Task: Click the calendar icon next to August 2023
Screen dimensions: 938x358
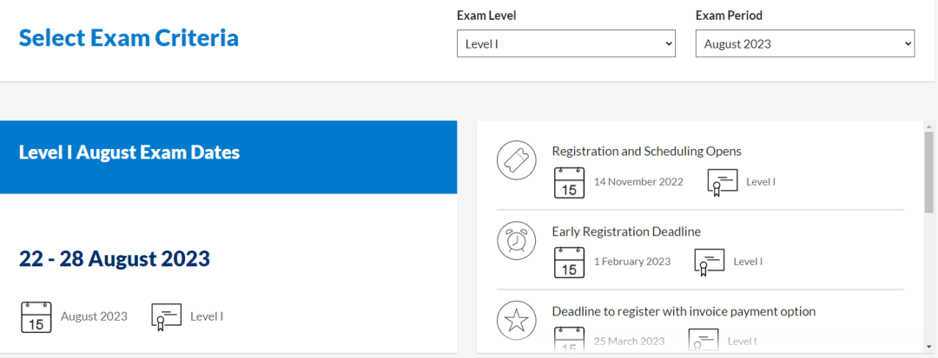Action: [36, 317]
